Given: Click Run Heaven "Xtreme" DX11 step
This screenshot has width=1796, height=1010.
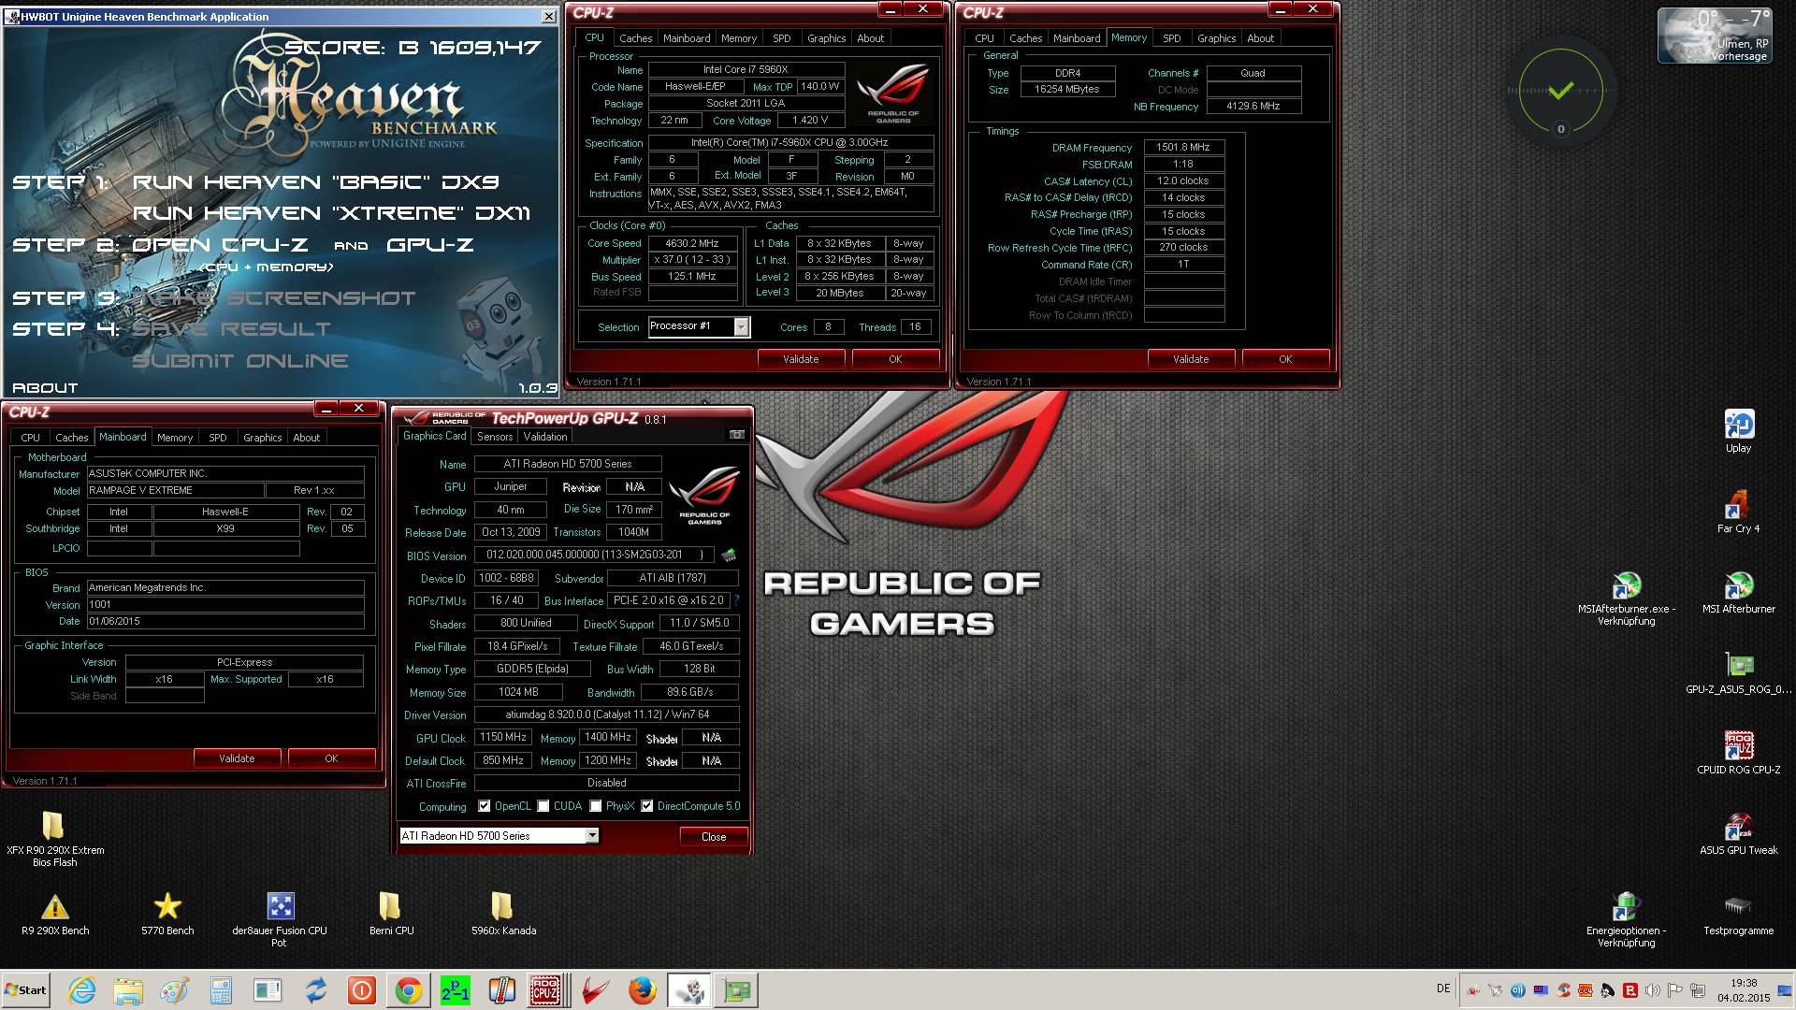Looking at the screenshot, I should pos(331,213).
